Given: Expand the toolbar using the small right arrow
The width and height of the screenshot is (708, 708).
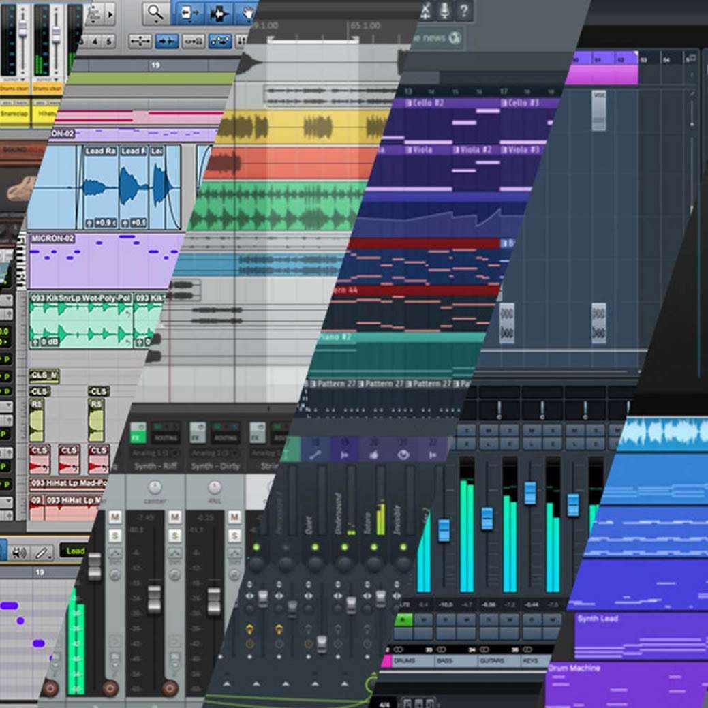Looking at the screenshot, I should pyautogui.click(x=110, y=14).
